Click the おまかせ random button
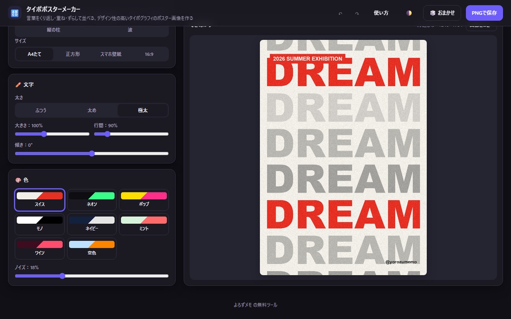 click(x=442, y=13)
